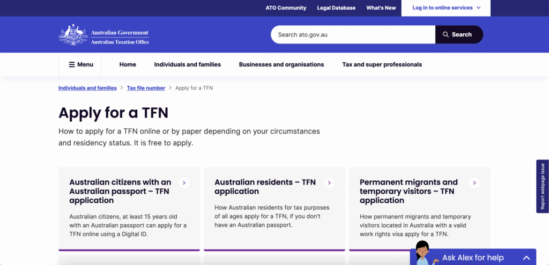This screenshot has height=265, width=549.
Task: Go to Tax and super professionals
Action: click(x=382, y=64)
